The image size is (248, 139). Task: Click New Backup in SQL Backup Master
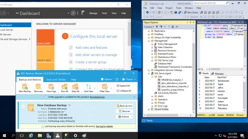[25, 88]
